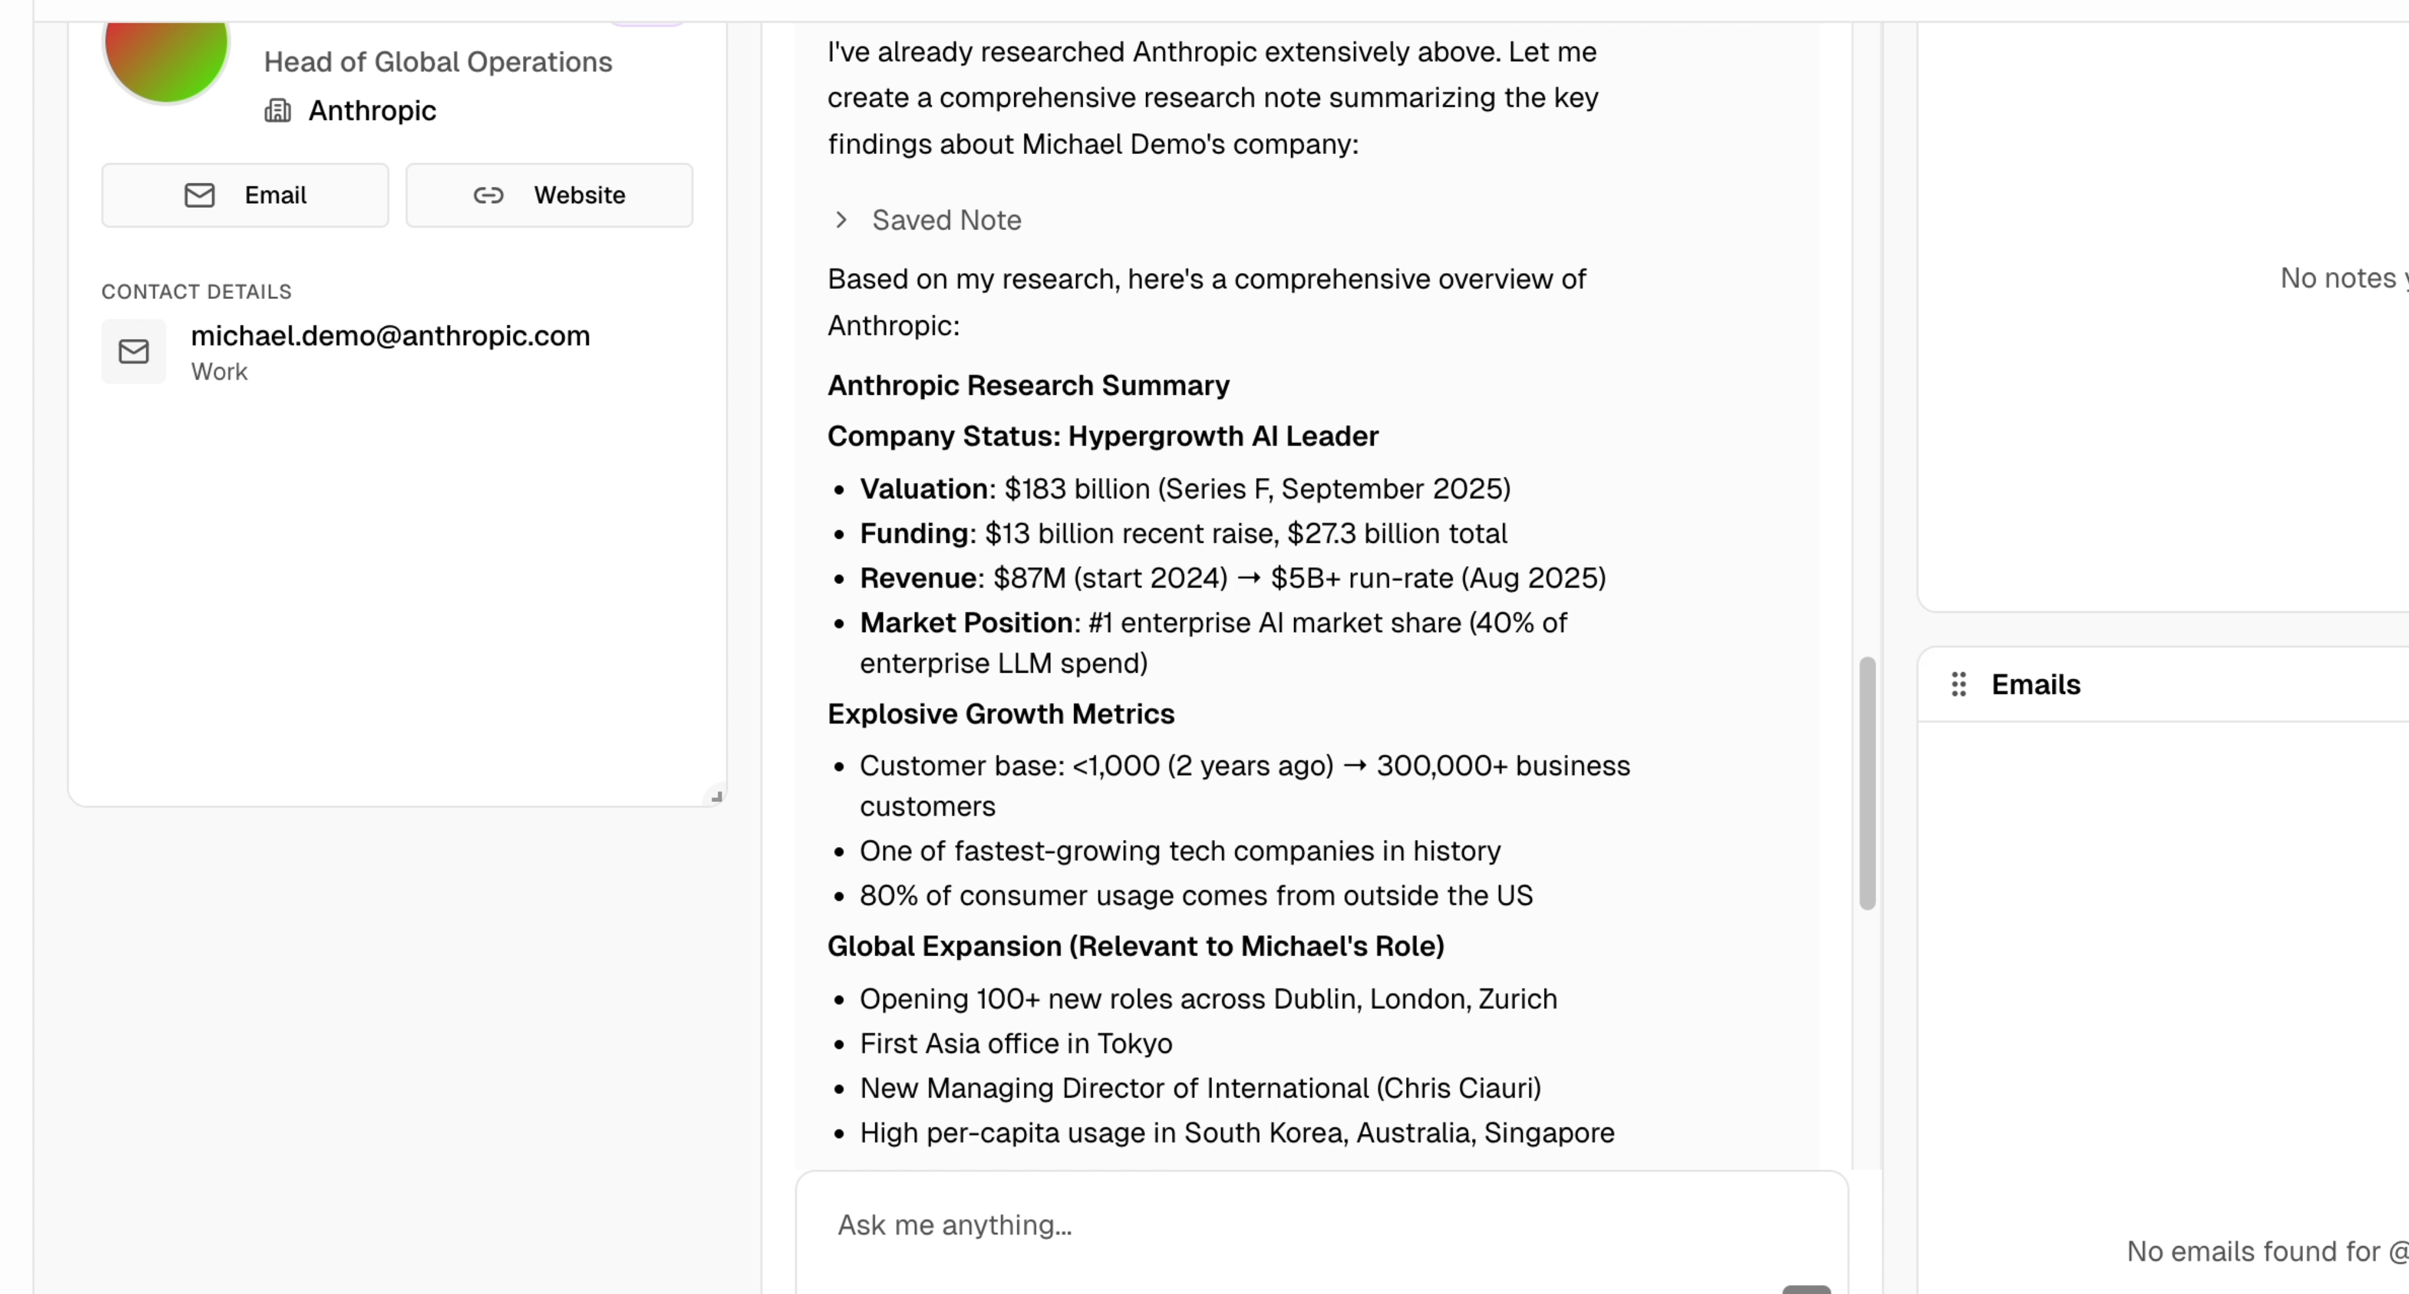Click the Email button to compose a message
This screenshot has width=2409, height=1294.
tap(245, 195)
